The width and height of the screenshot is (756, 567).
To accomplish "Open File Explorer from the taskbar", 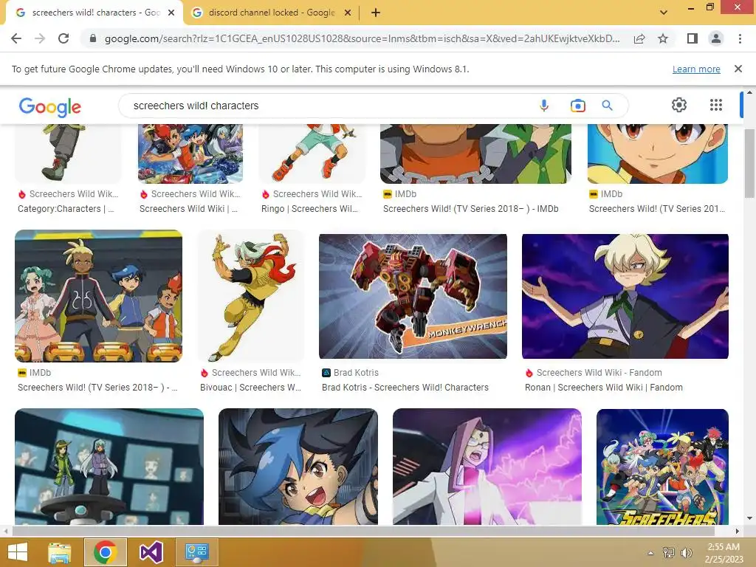I will [60, 552].
